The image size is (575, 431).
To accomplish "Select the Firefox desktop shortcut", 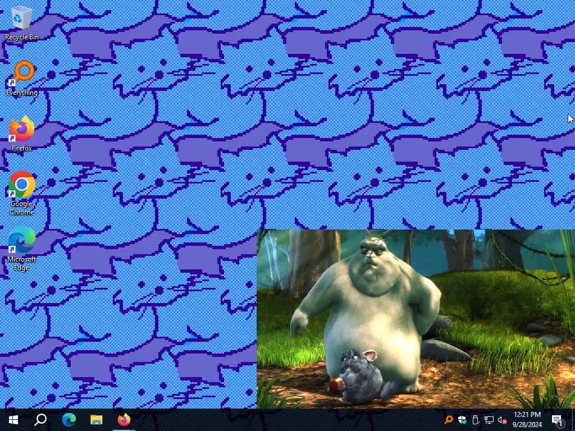I will point(22,134).
